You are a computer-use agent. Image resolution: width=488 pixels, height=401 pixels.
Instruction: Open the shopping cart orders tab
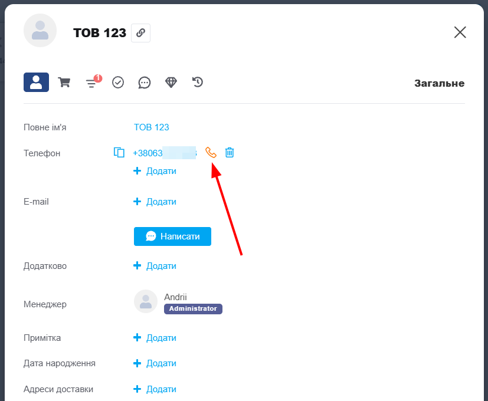(64, 83)
